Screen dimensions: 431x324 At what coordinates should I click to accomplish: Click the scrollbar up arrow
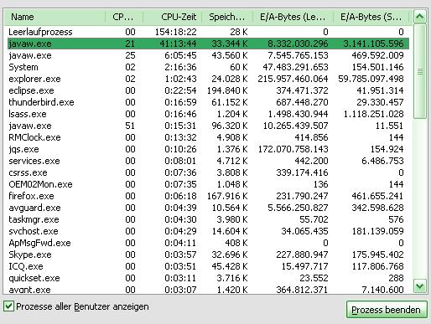coord(420,17)
